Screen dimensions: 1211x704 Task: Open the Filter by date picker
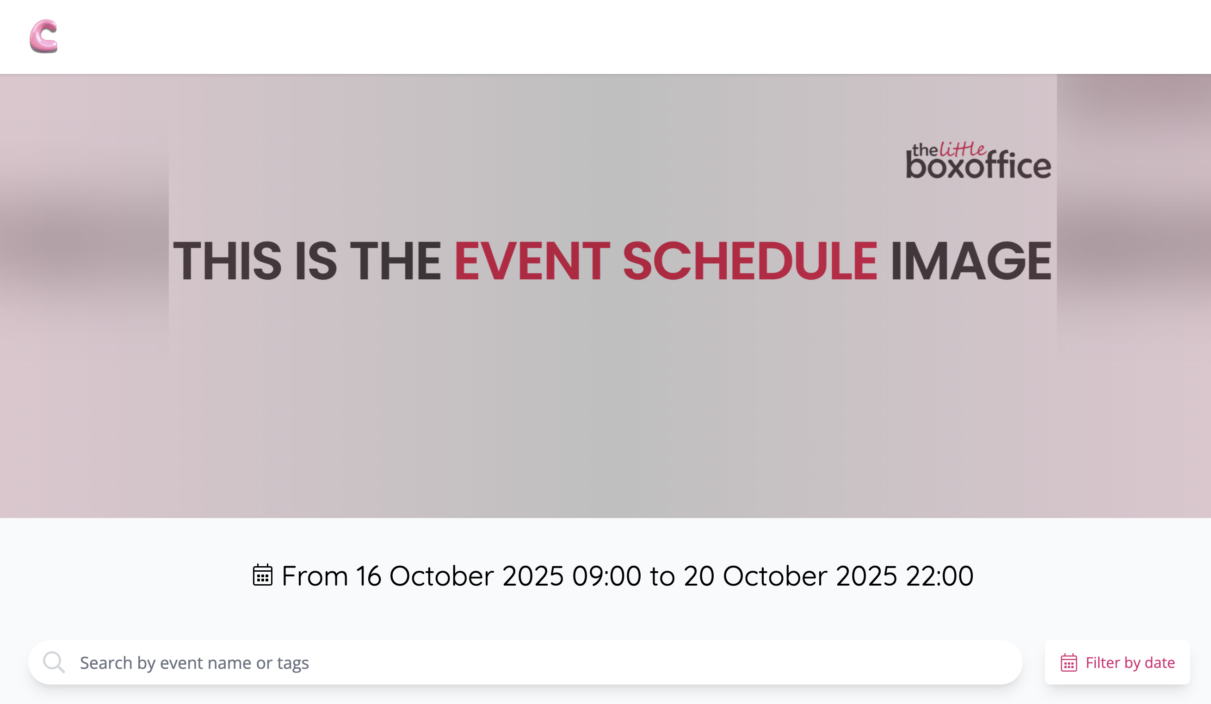point(1117,663)
